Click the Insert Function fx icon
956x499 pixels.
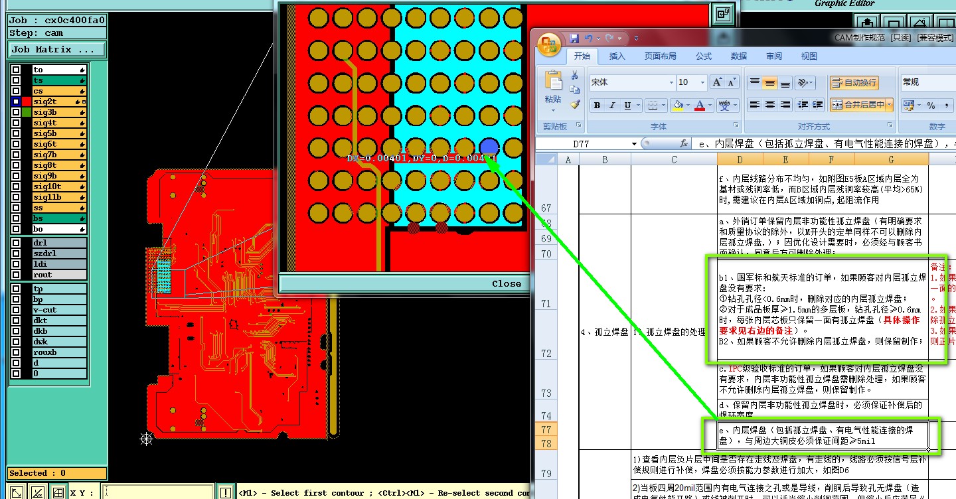click(684, 143)
